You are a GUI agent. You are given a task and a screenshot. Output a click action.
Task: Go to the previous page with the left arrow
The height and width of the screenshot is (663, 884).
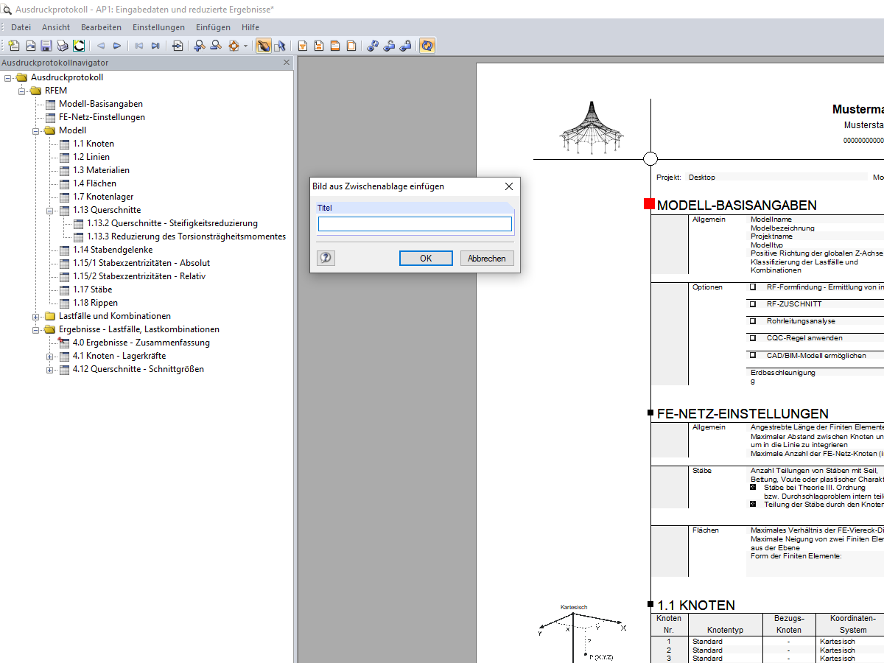coord(101,46)
